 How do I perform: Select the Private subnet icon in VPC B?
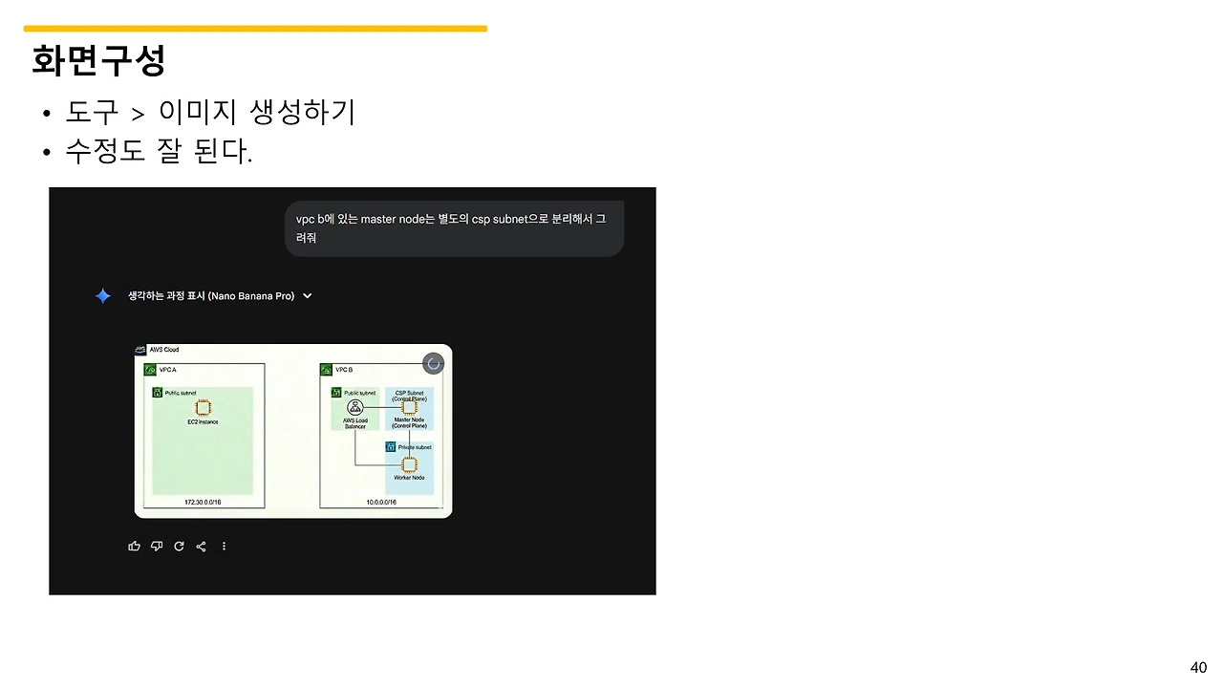point(390,446)
